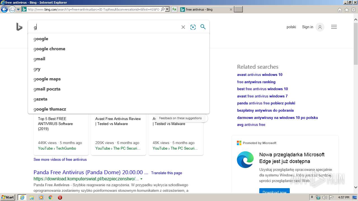This screenshot has width=358, height=201.
Task: Expand Panda result URL dropdown arrow
Action: [x=141, y=179]
